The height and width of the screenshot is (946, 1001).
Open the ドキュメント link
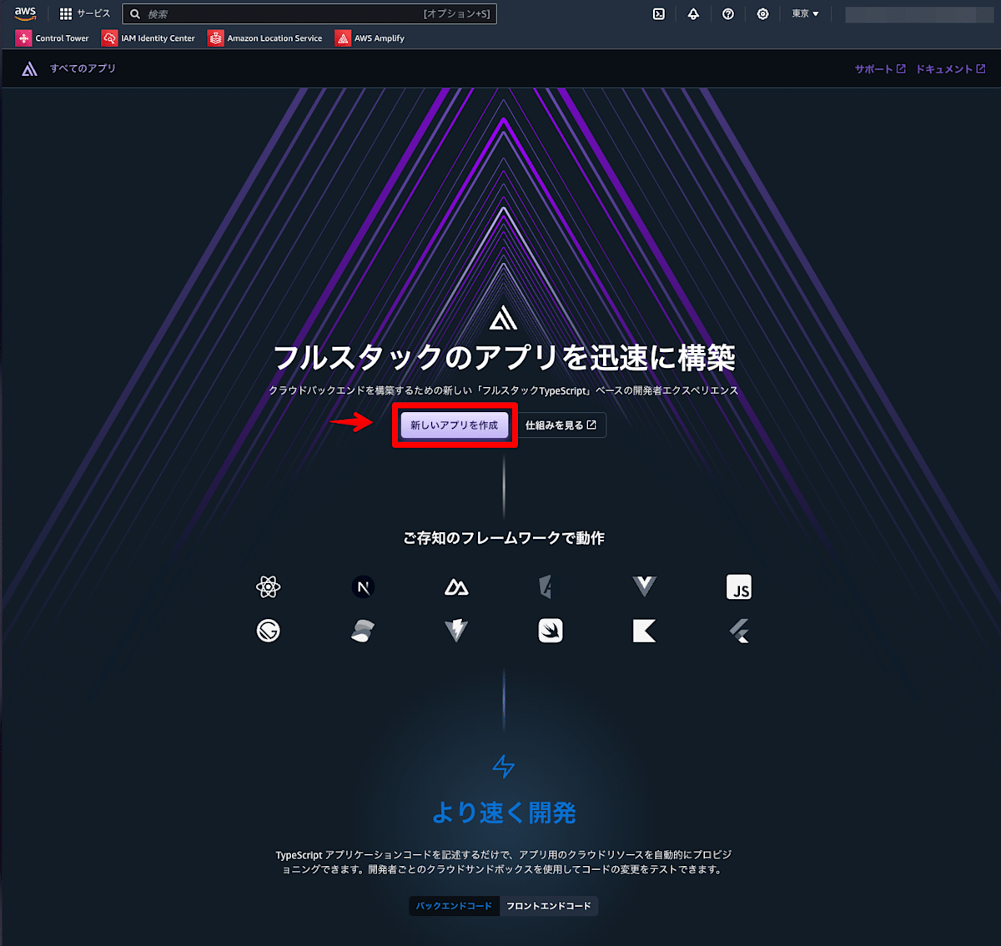click(x=951, y=69)
